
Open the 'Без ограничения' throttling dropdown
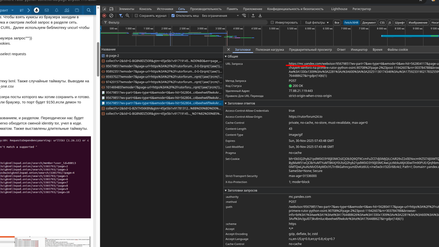click(x=220, y=16)
